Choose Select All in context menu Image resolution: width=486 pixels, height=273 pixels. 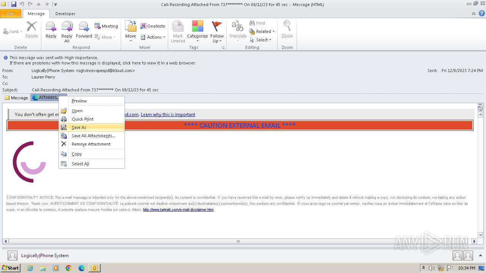(92, 164)
